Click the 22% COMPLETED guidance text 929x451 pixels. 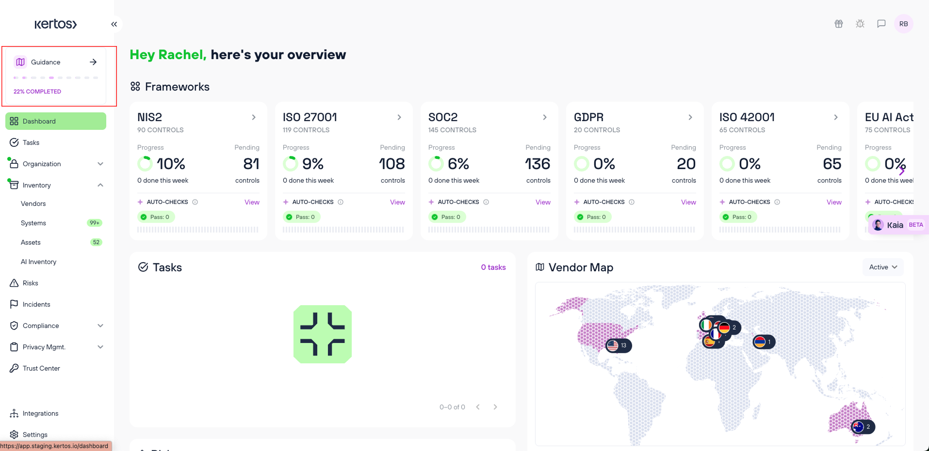[37, 92]
